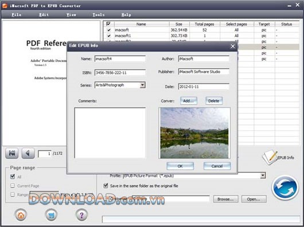Click inside the Comments text area

[x=110, y=133]
